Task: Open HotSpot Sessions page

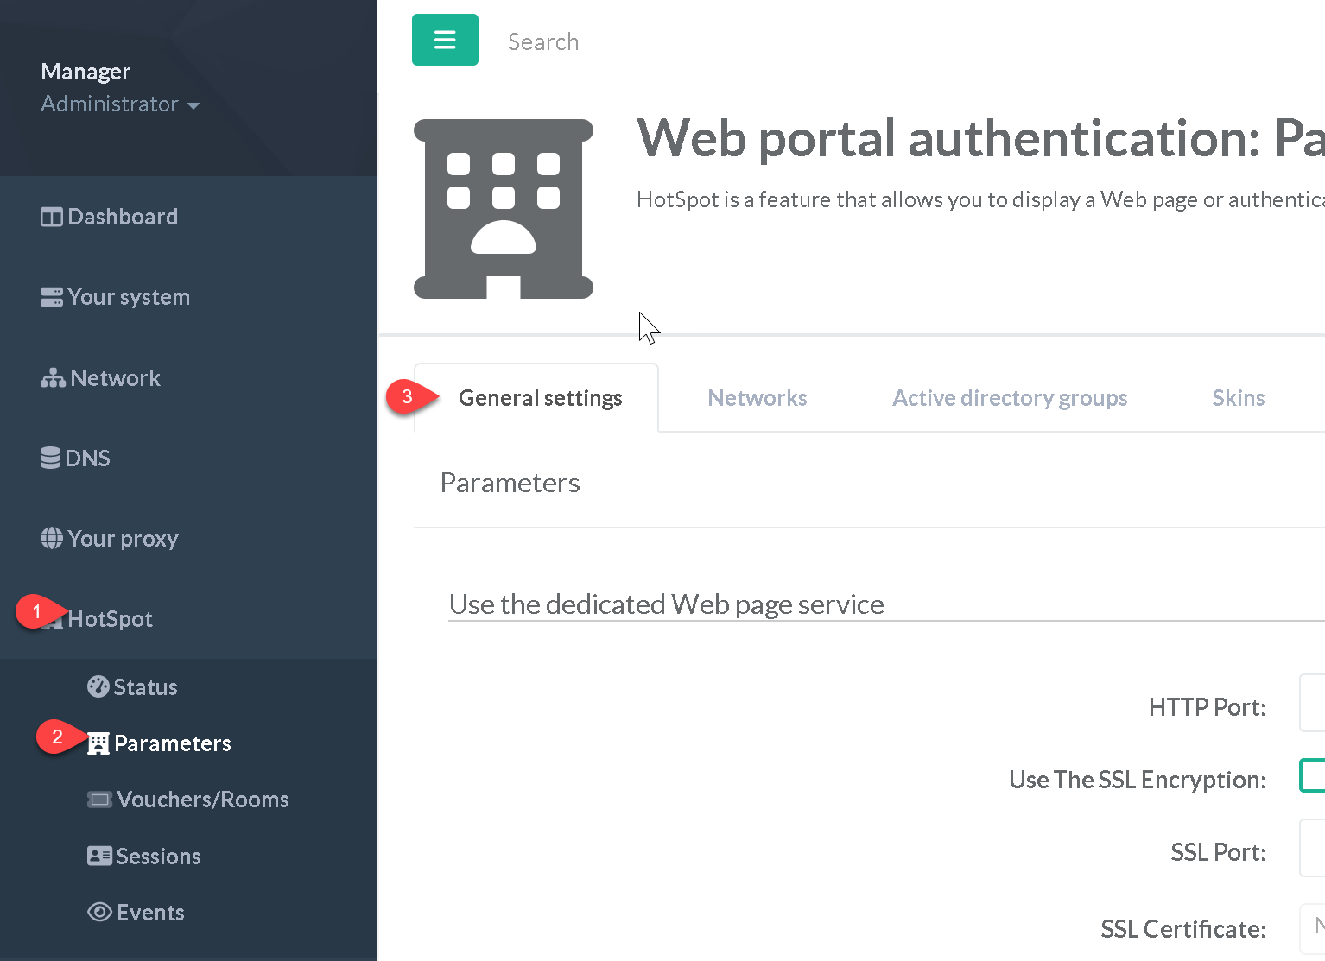Action: 145,857
